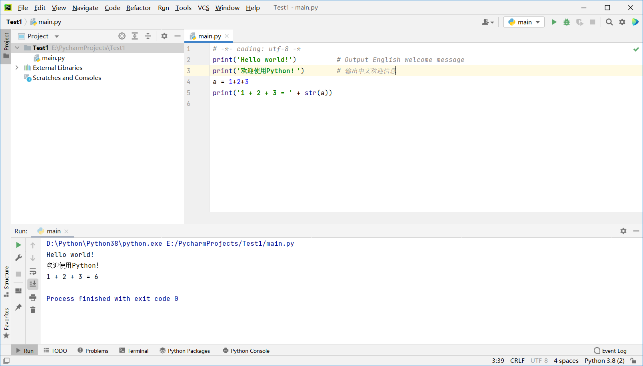Run the main configuration with green play icon
The height and width of the screenshot is (366, 643).
(x=554, y=22)
